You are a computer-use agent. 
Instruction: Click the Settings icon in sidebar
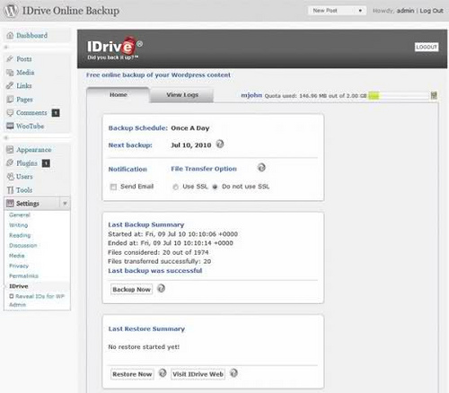click(x=10, y=204)
